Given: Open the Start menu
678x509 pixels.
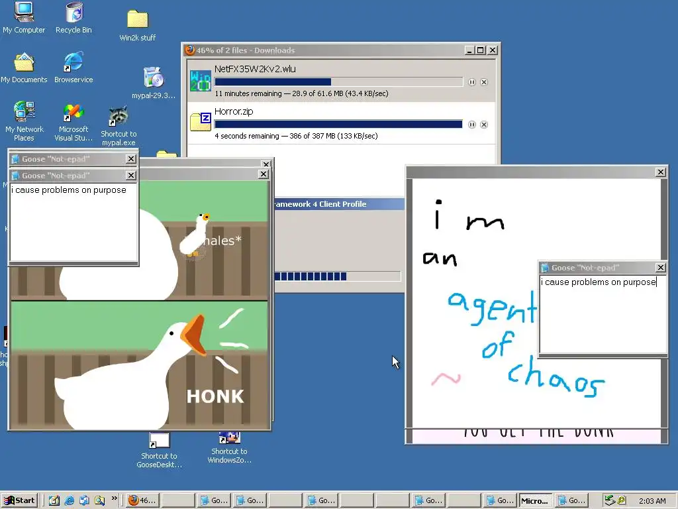Looking at the screenshot, I should point(21,500).
